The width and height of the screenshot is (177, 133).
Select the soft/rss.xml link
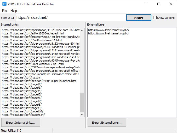[21, 77]
